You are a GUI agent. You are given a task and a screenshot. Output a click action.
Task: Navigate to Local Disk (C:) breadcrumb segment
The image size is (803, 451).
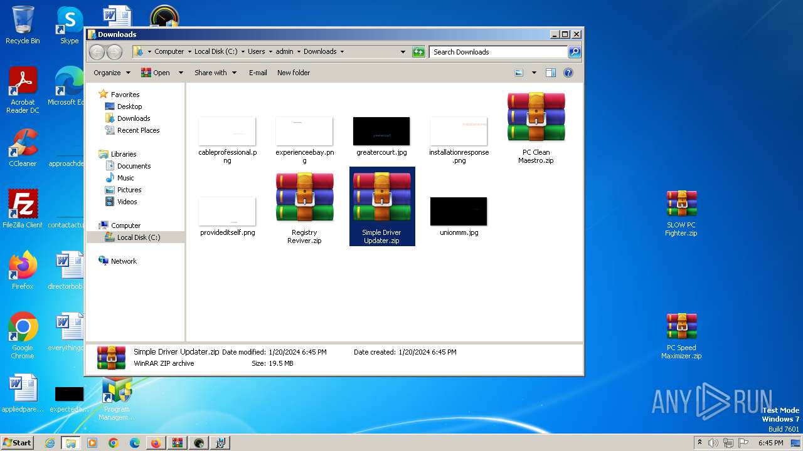tap(216, 52)
